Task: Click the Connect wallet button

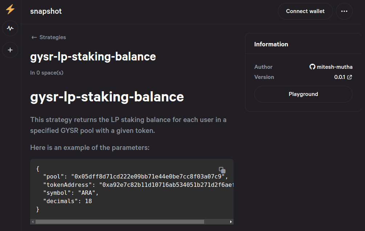Action: 305,11
